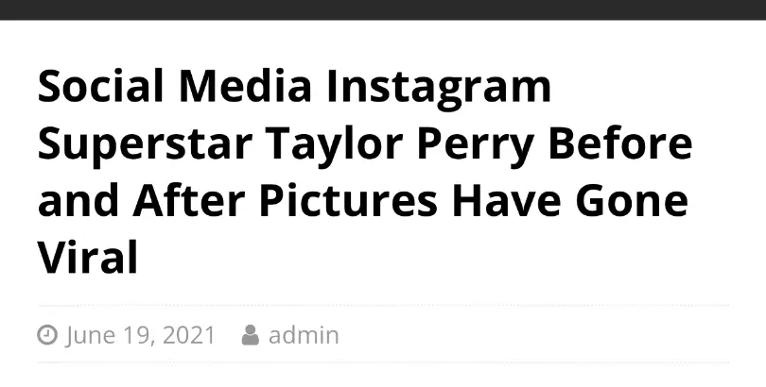Click the word "Viral" in the headline
Image resolution: width=766 pixels, height=387 pixels.
click(x=87, y=257)
